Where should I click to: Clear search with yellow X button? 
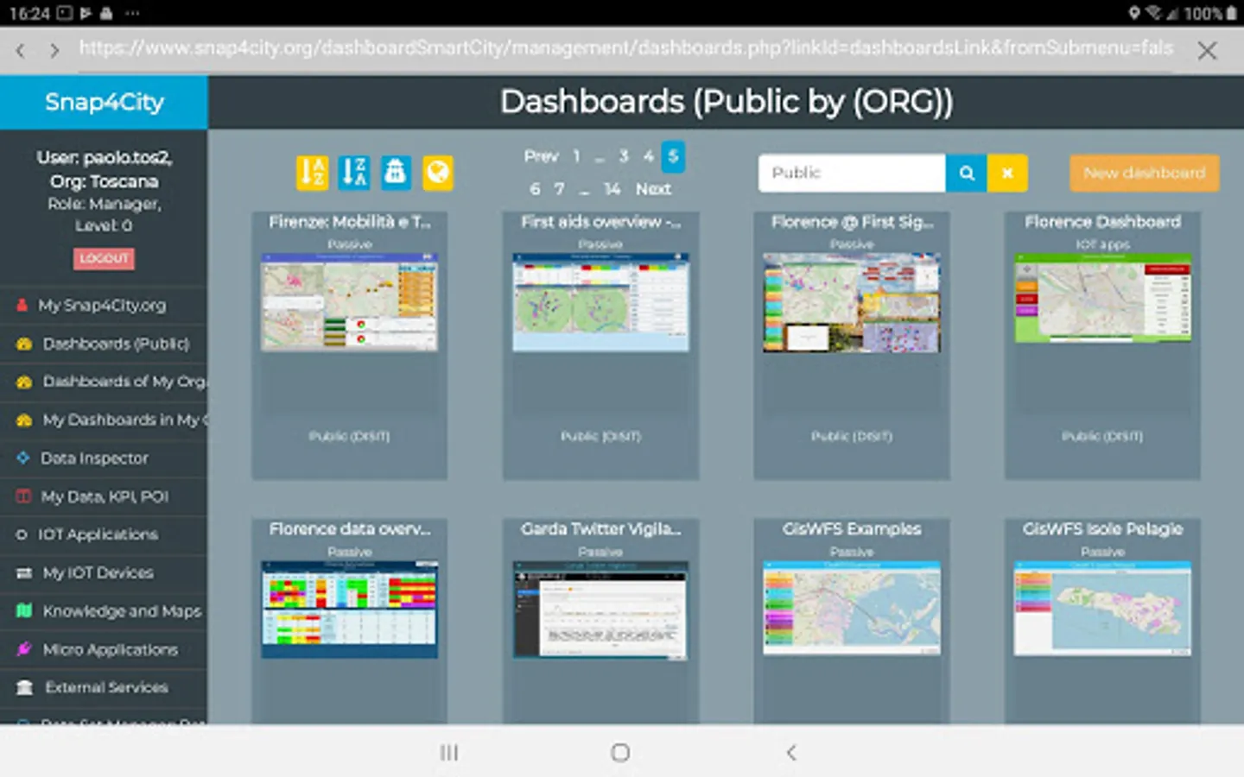(1007, 173)
